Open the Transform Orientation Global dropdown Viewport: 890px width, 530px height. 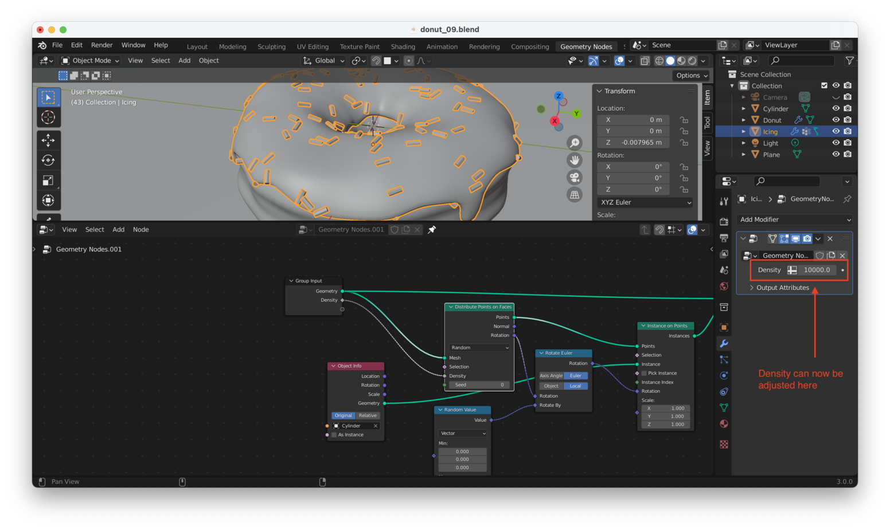pyautogui.click(x=324, y=60)
